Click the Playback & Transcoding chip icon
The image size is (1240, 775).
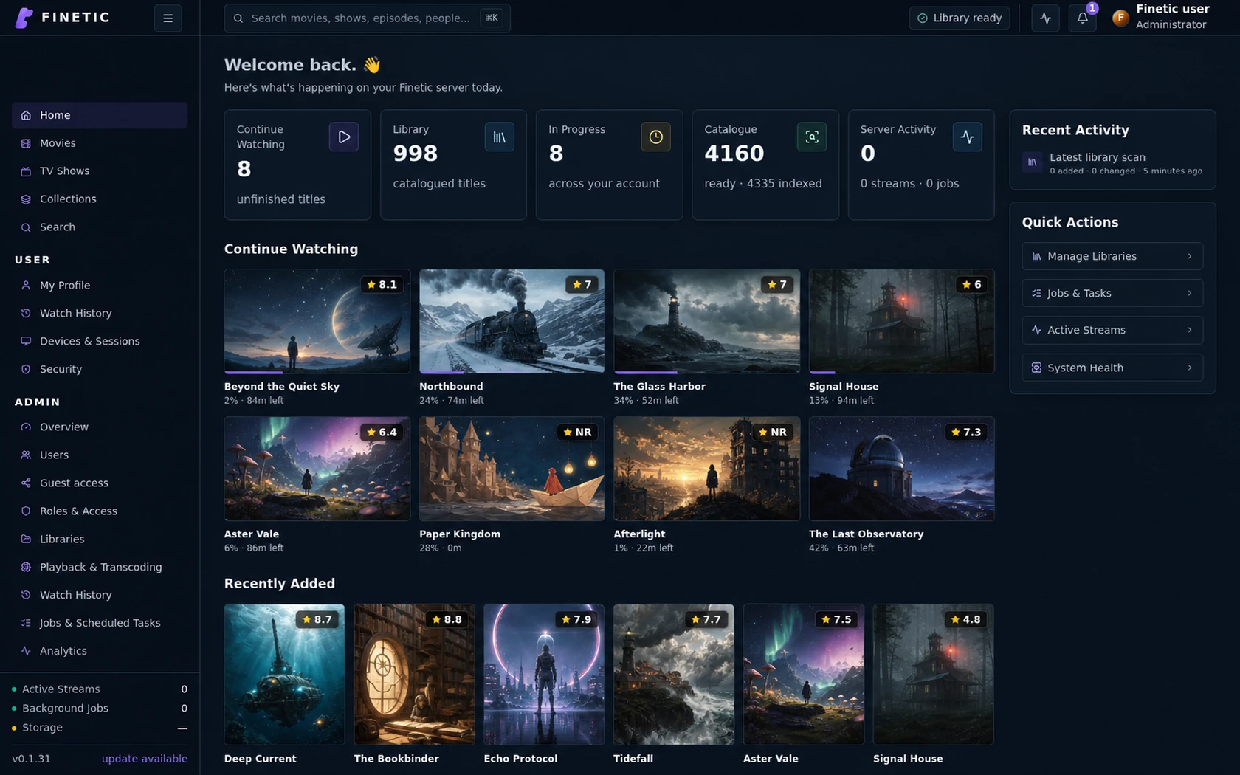click(x=26, y=567)
